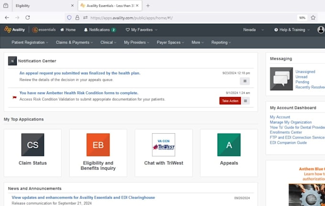Expand Payer Spaces menu
Image resolution: width=325 pixels, height=206 pixels.
[170, 42]
